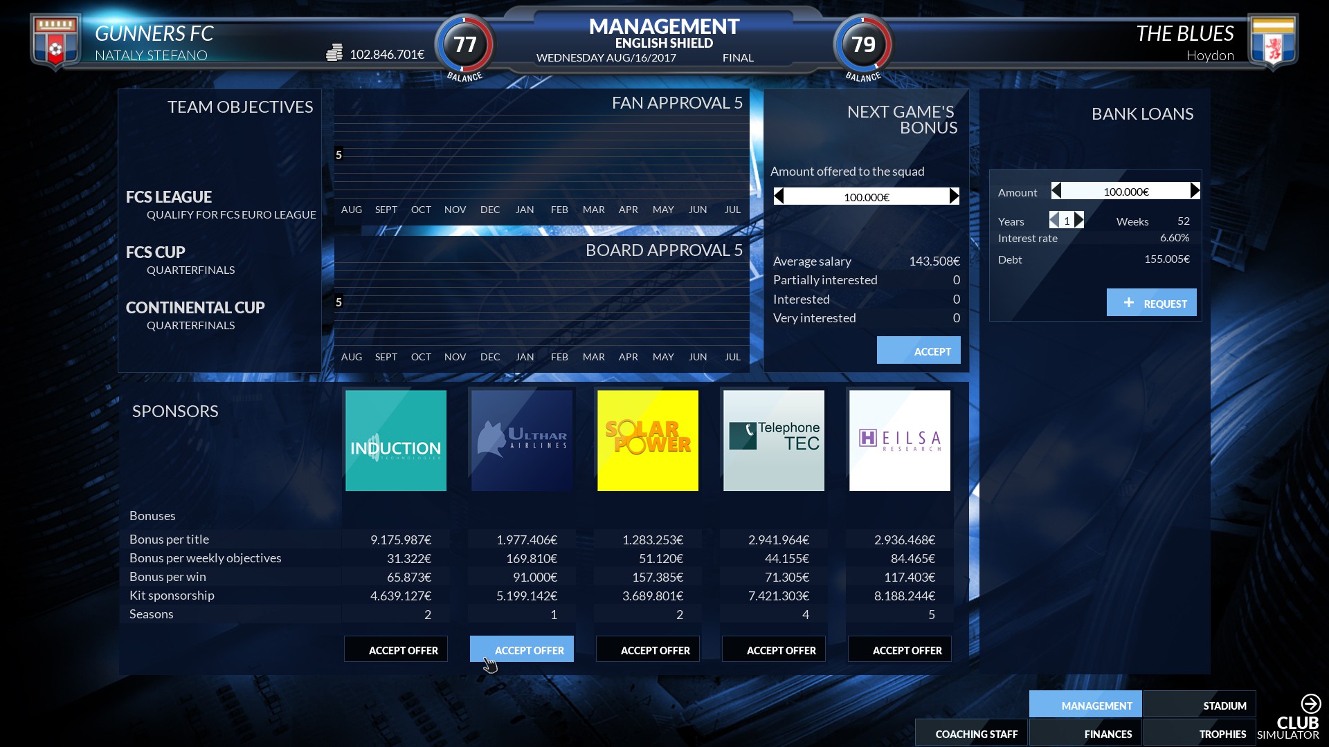Click the 100.000€ amount offered slider
Screen dimensions: 1329x747
point(867,196)
